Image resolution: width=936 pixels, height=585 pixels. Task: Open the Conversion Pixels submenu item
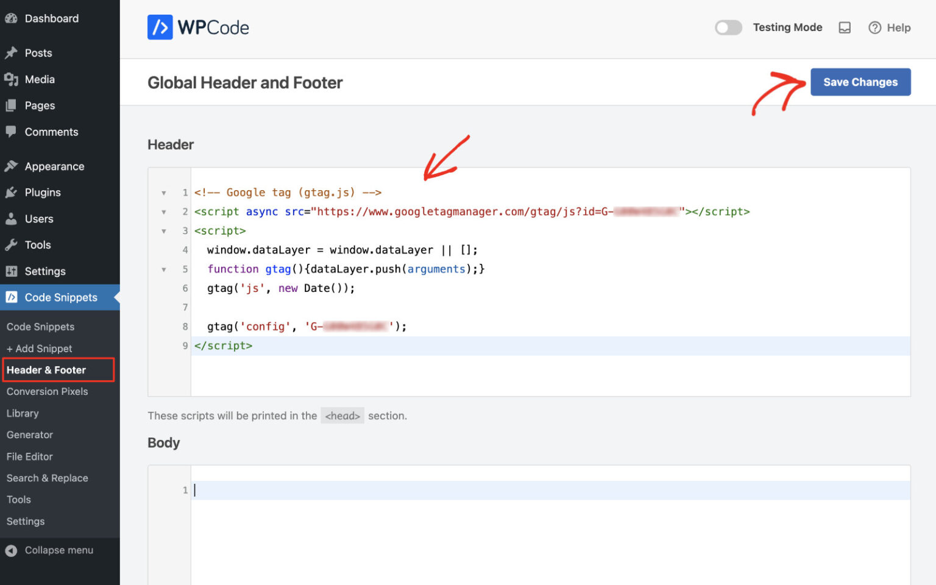coord(48,391)
